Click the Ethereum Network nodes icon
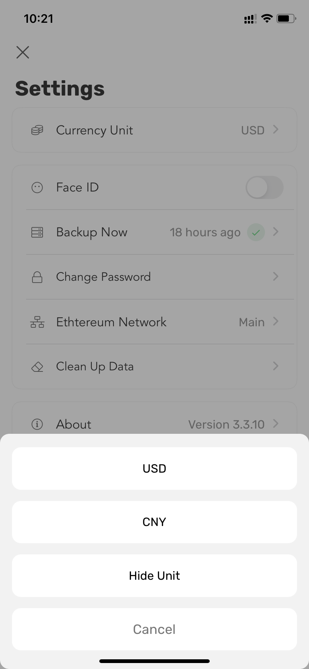This screenshot has height=669, width=309. click(37, 322)
